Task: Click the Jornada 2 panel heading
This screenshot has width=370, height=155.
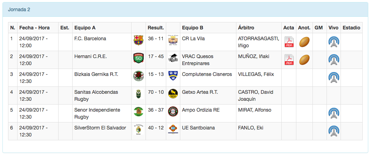Action: coord(19,9)
